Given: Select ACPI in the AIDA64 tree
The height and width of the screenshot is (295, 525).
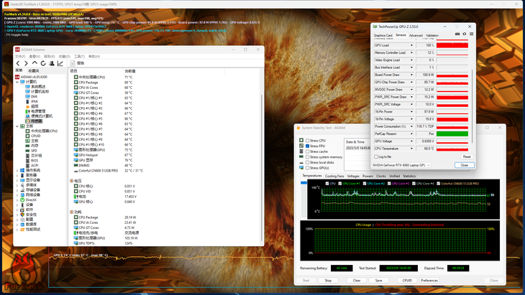Looking at the screenshot, I should 32,165.
